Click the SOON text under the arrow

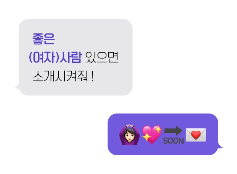173,141
